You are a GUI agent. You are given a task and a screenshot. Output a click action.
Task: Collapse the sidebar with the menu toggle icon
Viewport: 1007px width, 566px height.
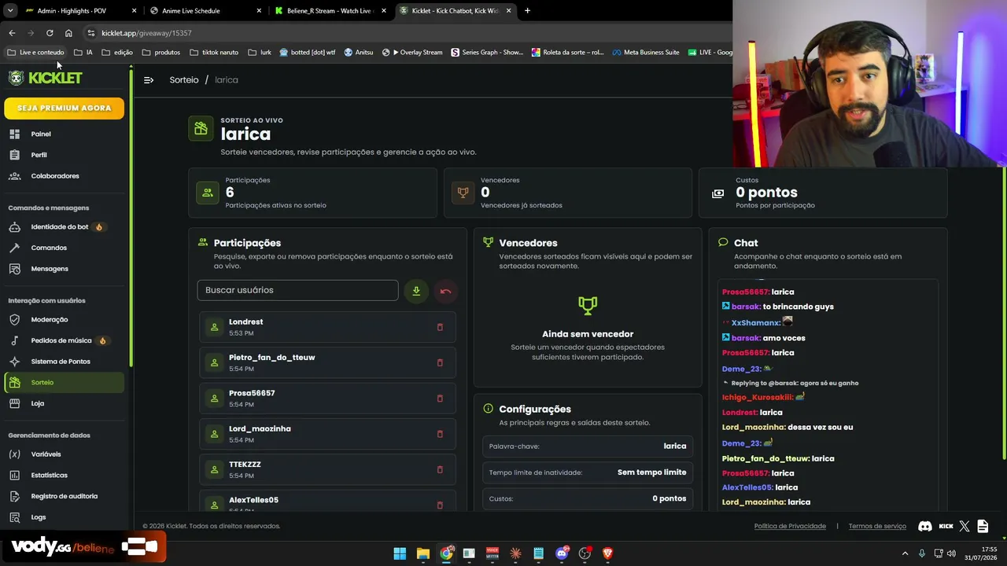pos(149,80)
